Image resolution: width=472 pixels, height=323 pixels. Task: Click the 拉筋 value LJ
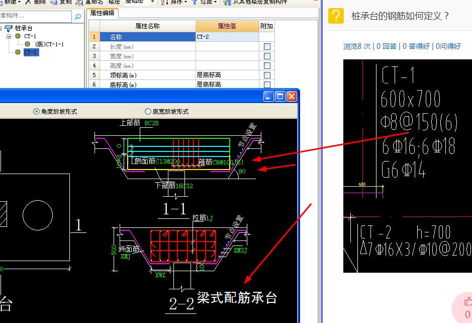pos(210,218)
